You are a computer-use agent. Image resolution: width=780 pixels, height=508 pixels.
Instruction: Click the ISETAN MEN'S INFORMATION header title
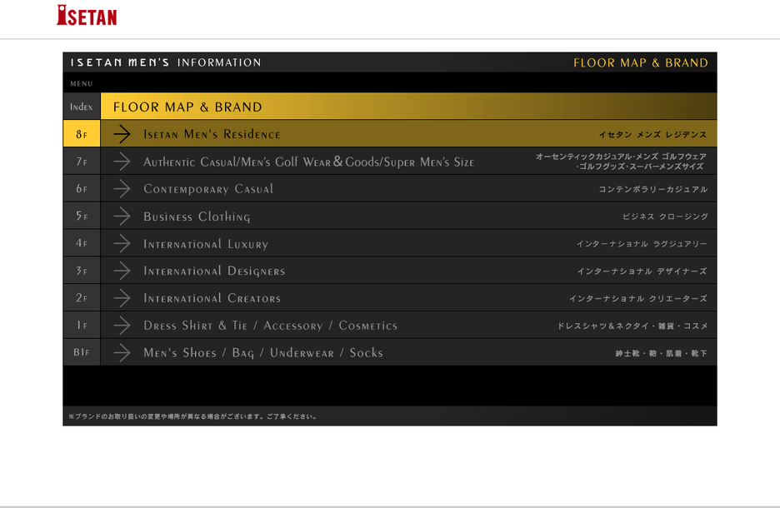tap(166, 62)
